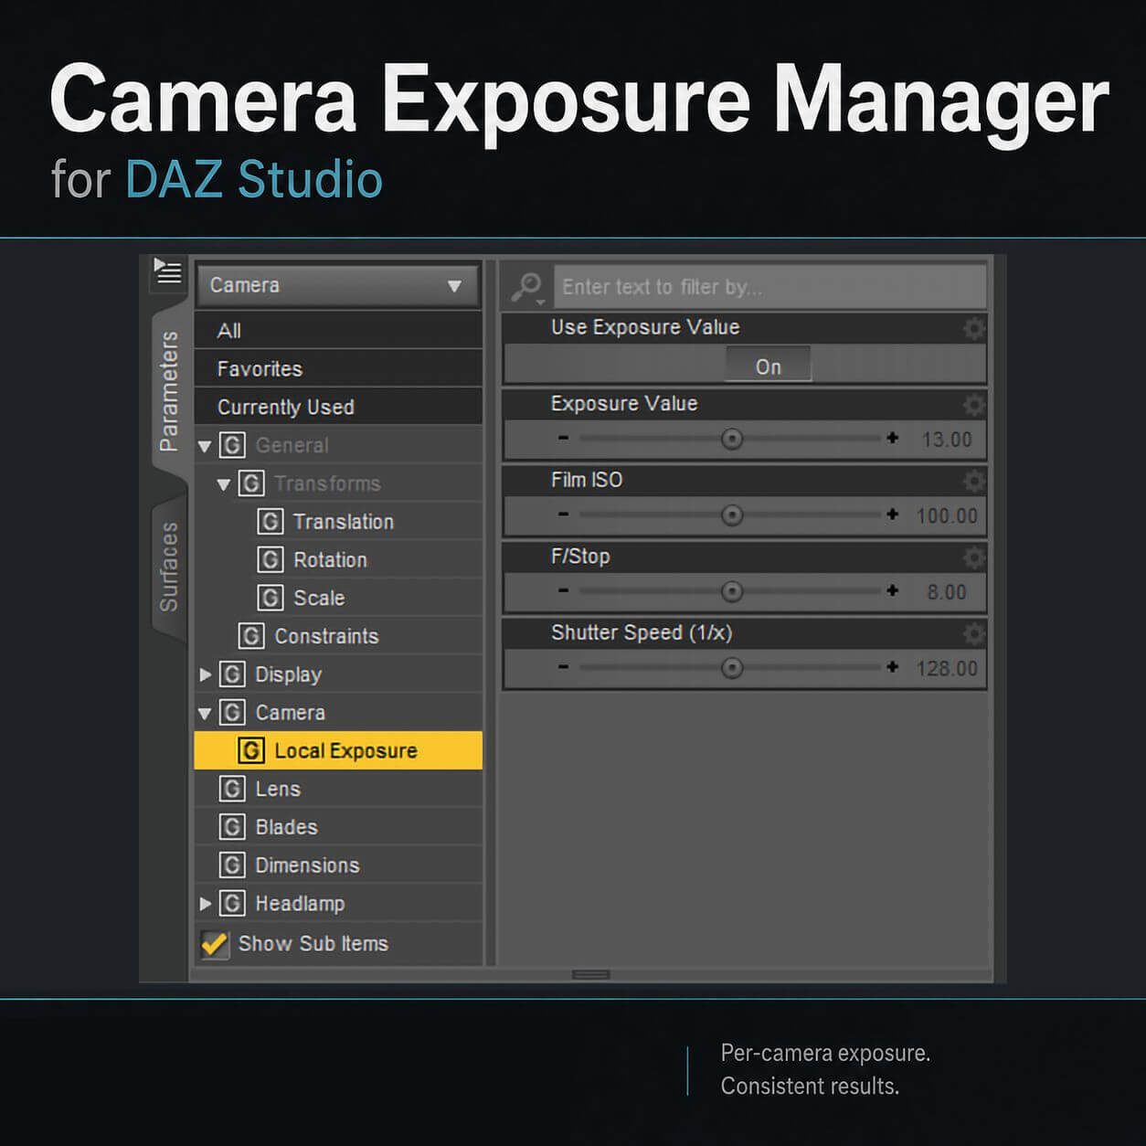
Task: Open Use Exposure Value gear settings
Action: point(974,328)
